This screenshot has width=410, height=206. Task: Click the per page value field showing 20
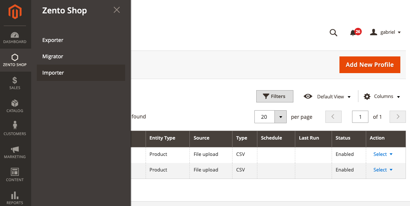pyautogui.click(x=264, y=117)
